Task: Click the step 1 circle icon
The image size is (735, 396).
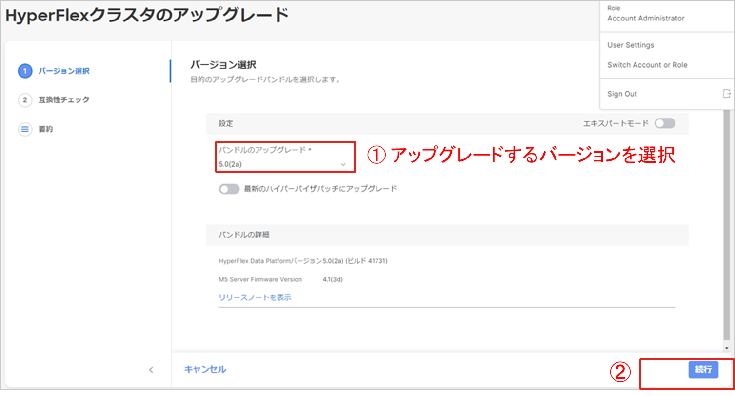Action: 24,71
